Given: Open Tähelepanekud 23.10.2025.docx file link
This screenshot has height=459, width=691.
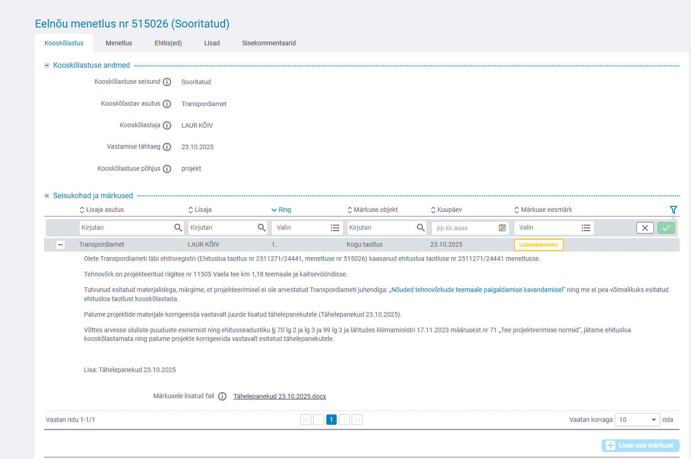Looking at the screenshot, I should [x=279, y=396].
